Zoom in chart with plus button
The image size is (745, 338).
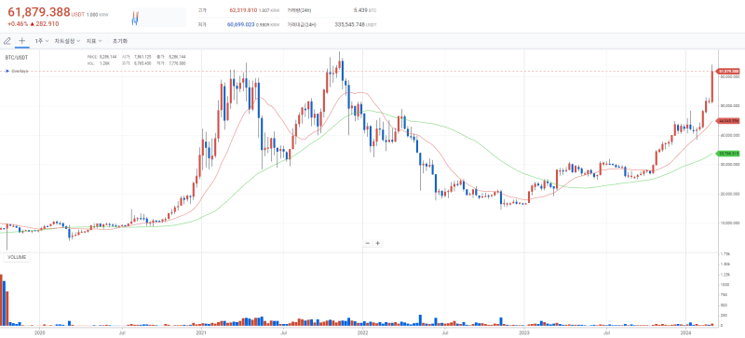378,243
